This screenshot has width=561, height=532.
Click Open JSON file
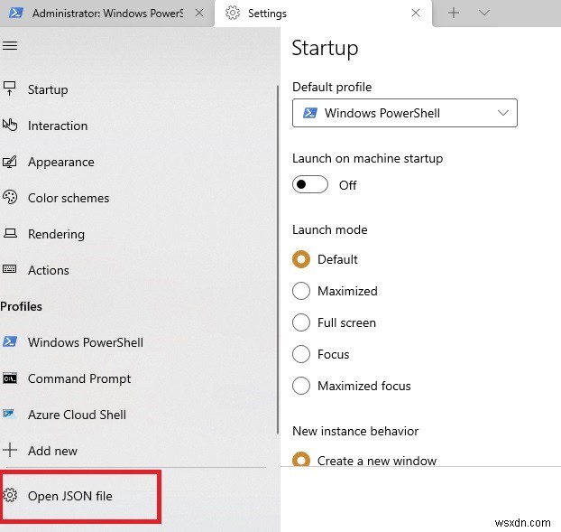coord(69,496)
